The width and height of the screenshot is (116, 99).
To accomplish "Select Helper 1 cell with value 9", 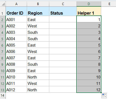I will (x=89, y=70).
